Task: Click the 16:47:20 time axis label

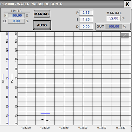Action: (x=45, y=128)
